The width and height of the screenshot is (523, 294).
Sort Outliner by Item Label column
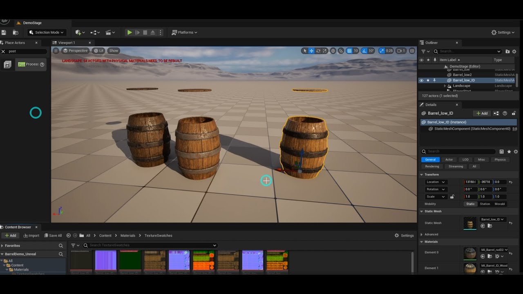[x=449, y=60]
